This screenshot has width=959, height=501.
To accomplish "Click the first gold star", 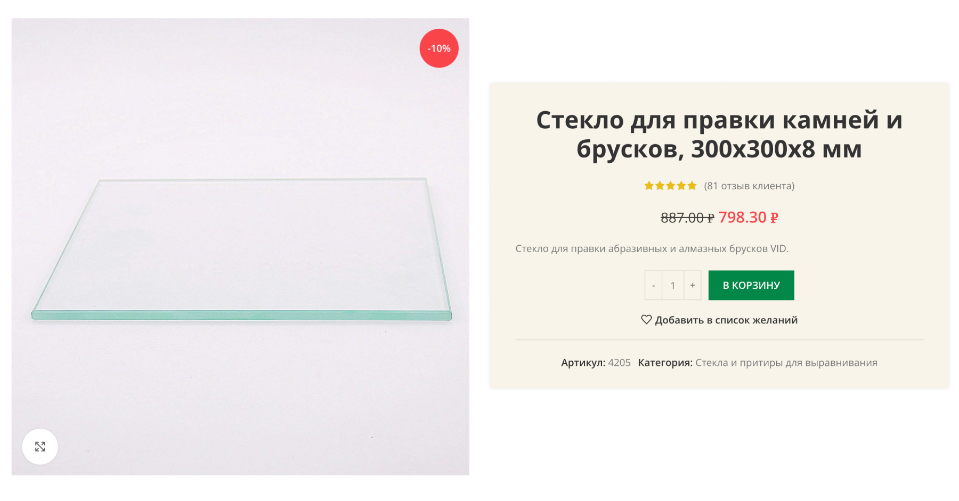I will [649, 186].
